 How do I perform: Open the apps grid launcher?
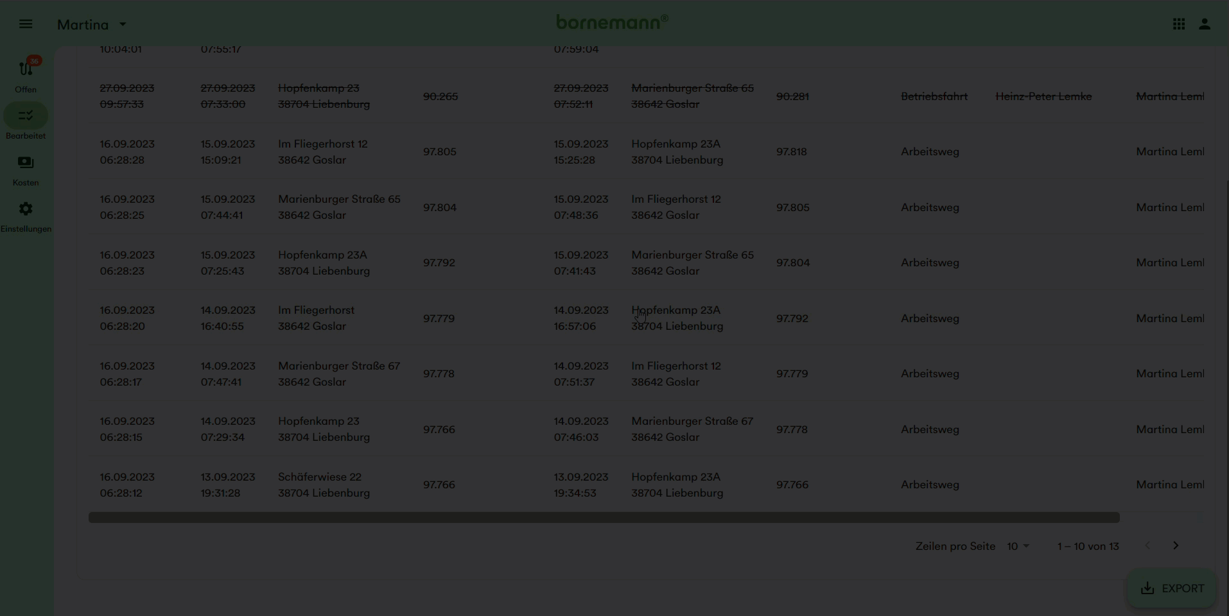point(1179,24)
